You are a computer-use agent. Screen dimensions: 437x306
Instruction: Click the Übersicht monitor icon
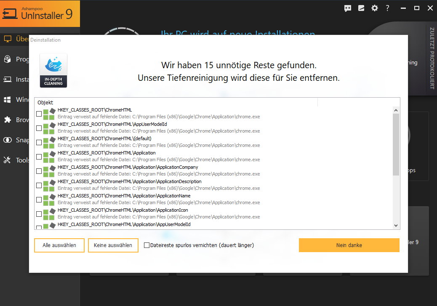[8, 39]
